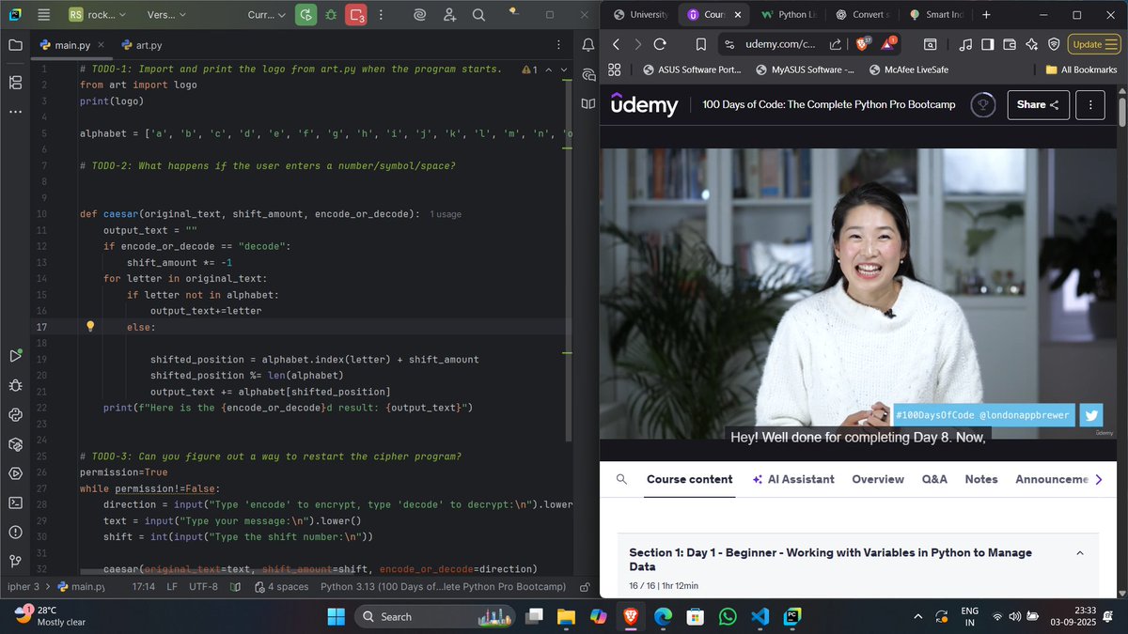Screen dimensions: 1128x634
Task: Toggle the browser sidebar panel icon
Action: coord(987,44)
